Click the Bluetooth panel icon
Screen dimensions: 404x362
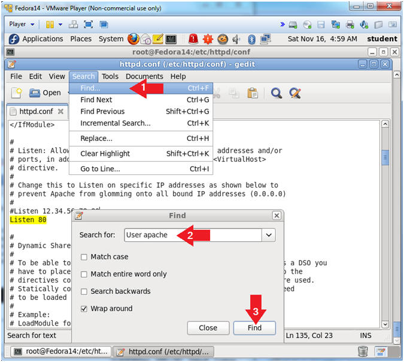tap(252, 39)
